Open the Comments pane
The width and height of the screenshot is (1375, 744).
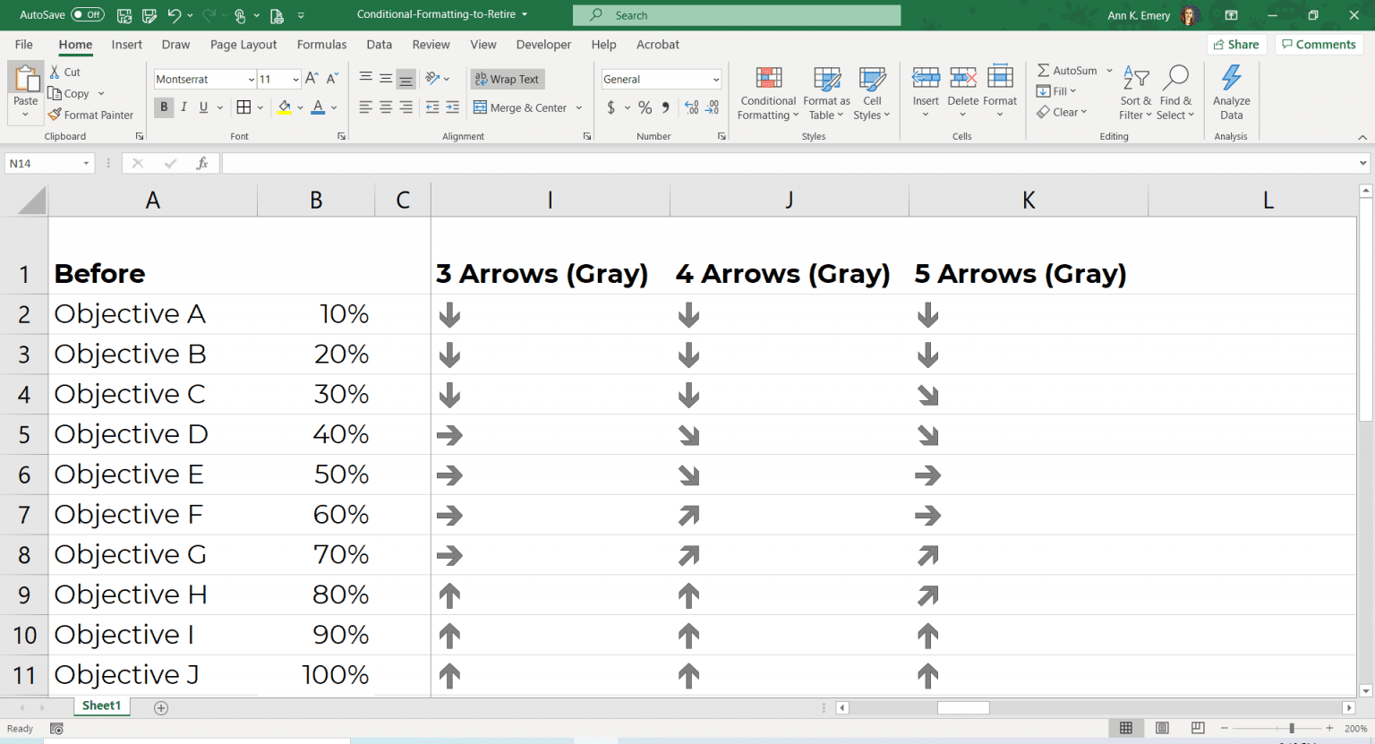pyautogui.click(x=1318, y=44)
